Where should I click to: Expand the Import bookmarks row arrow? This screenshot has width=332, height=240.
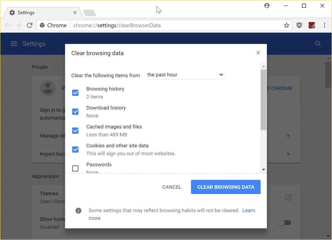pyautogui.click(x=288, y=154)
